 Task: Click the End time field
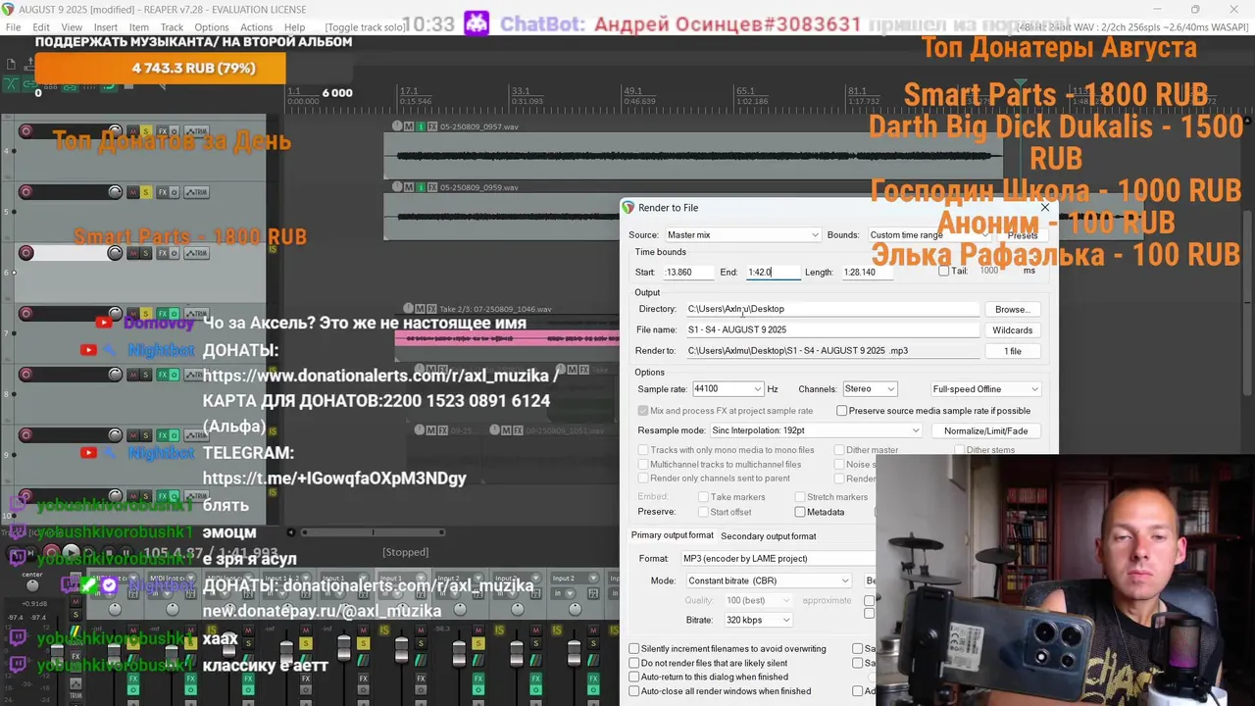pos(773,272)
